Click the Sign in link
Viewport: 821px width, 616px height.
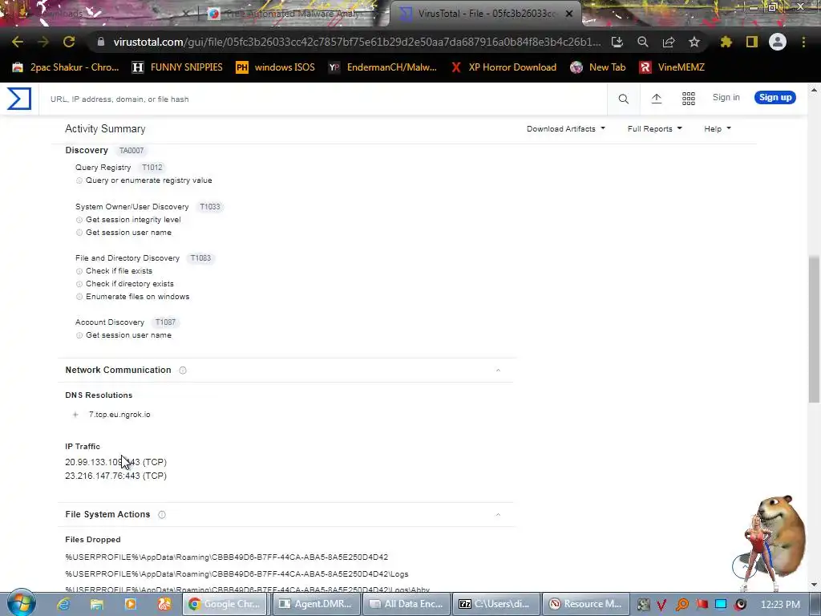tap(726, 97)
